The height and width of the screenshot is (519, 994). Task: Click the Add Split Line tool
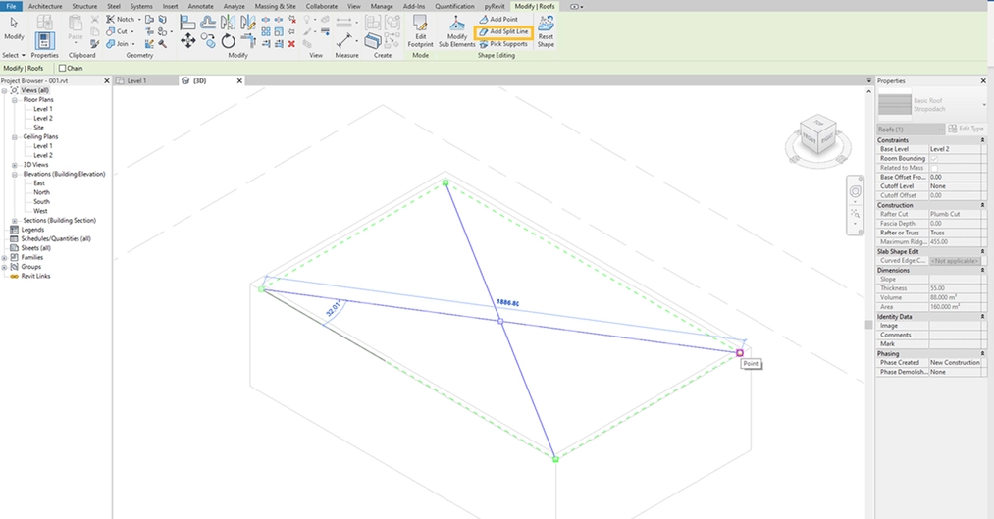tap(503, 31)
